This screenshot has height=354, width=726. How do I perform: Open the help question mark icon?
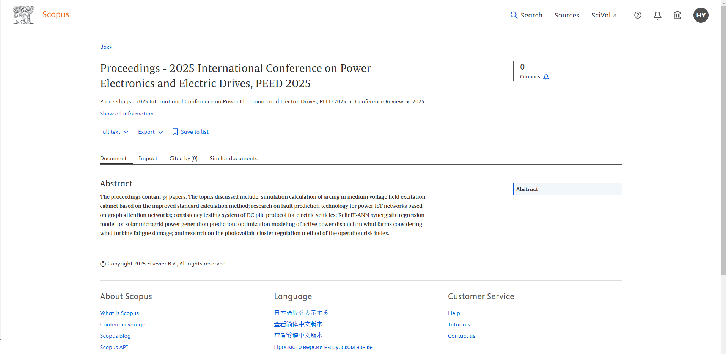pyautogui.click(x=638, y=15)
